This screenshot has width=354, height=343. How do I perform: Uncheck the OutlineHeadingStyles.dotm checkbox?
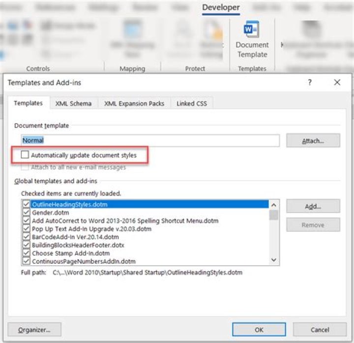click(27, 204)
